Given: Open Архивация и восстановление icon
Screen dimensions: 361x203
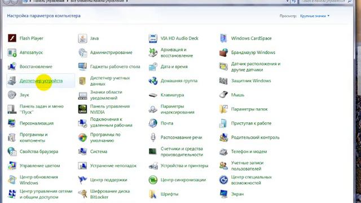Looking at the screenshot, I should click(x=153, y=52).
